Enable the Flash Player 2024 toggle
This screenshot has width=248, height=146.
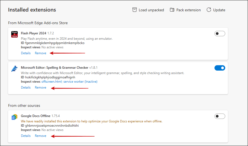coord(220,34)
